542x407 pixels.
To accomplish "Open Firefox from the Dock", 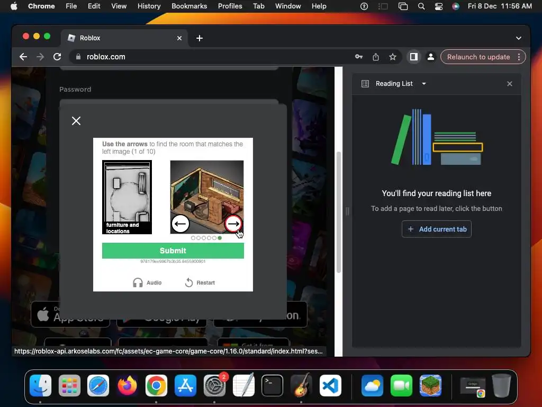I will point(127,386).
